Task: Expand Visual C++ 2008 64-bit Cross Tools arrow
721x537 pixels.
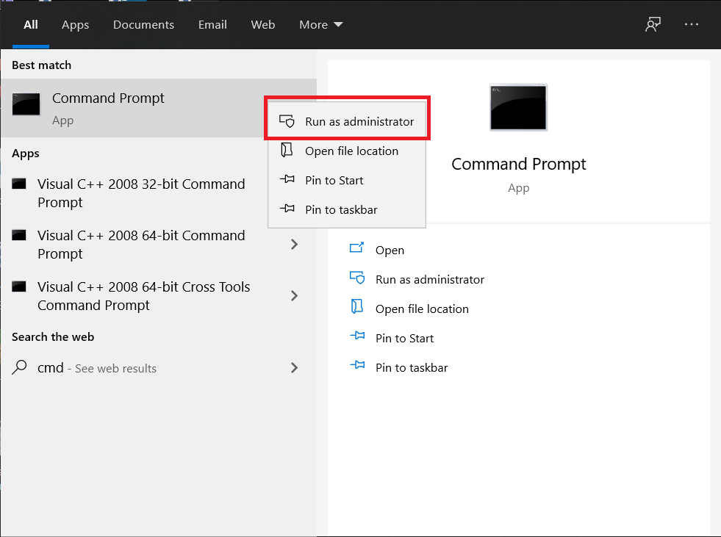Action: click(294, 295)
